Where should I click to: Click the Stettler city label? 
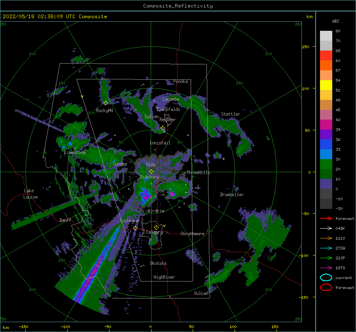(x=231, y=114)
